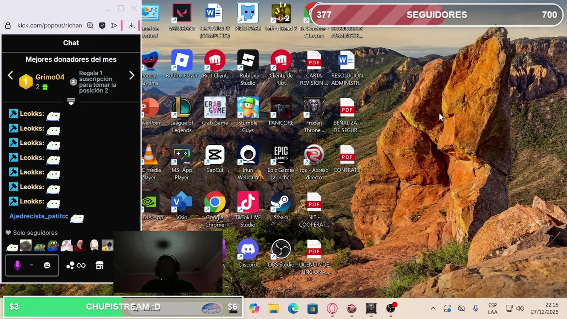This screenshot has height=319, width=567.
Task: Show next top donor with right arrow
Action: click(132, 75)
